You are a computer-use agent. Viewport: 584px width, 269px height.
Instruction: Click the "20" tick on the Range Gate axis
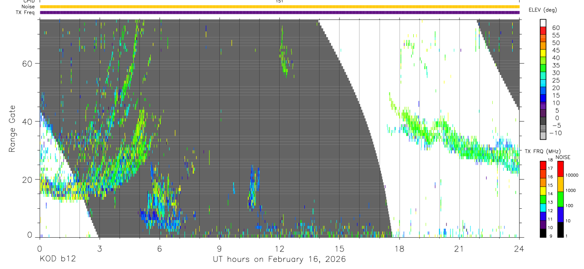(x=28, y=179)
